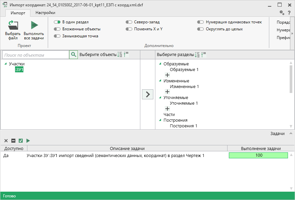Viewport: 295px width, 200px height.
Task: Enable the Вложенные объекты switch
Action: [57, 29]
